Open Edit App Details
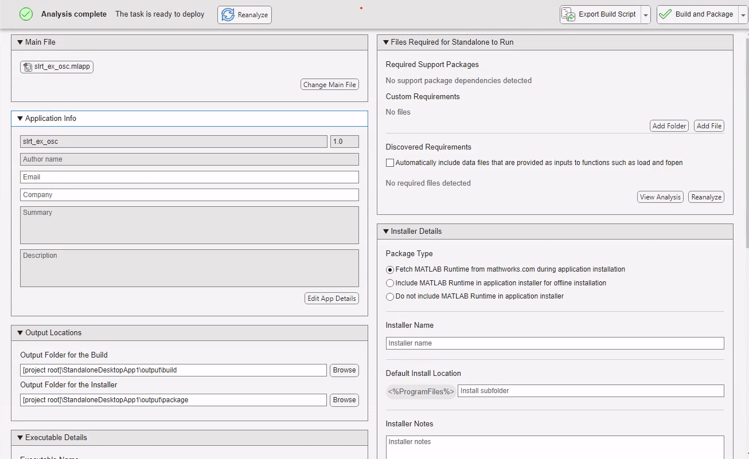Image resolution: width=749 pixels, height=459 pixels. click(331, 298)
